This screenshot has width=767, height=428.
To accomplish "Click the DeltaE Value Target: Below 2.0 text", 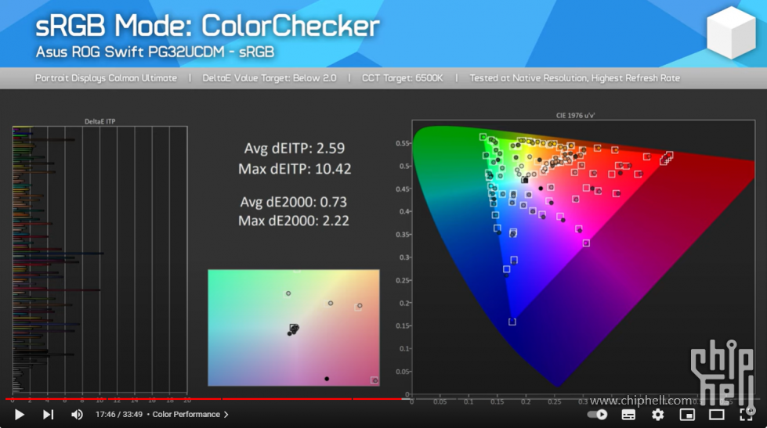I will 269,78.
